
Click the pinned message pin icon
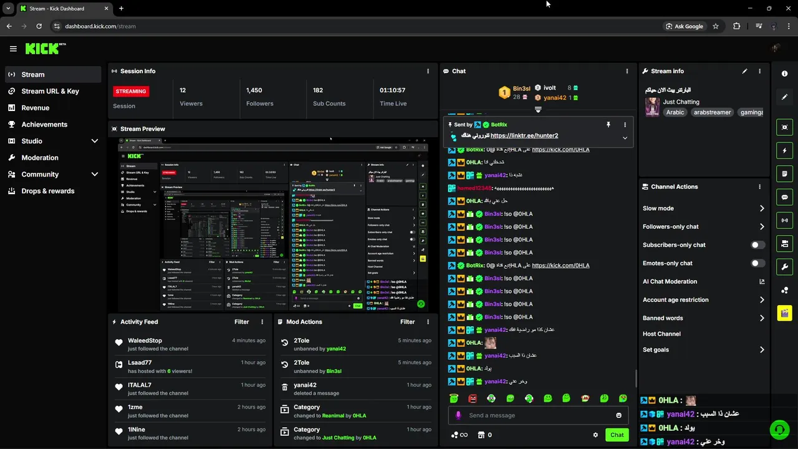coord(608,125)
